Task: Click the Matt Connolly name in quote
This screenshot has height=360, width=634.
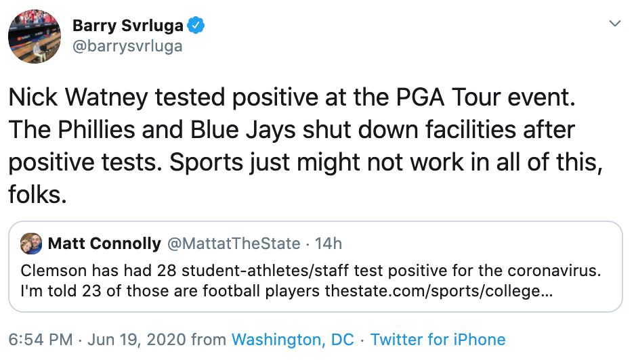Action: coord(104,244)
